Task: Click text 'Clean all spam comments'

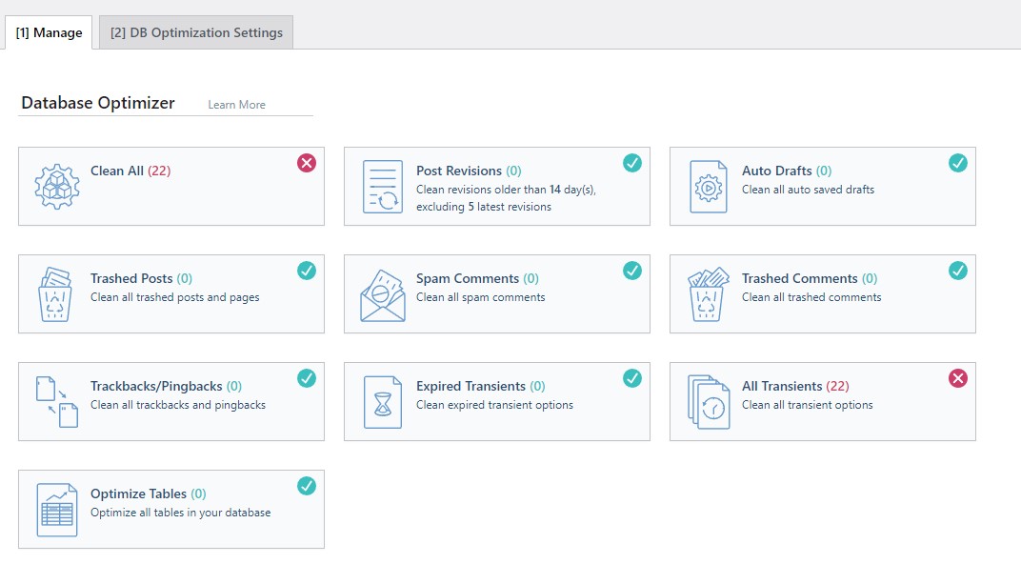Action: (x=481, y=297)
